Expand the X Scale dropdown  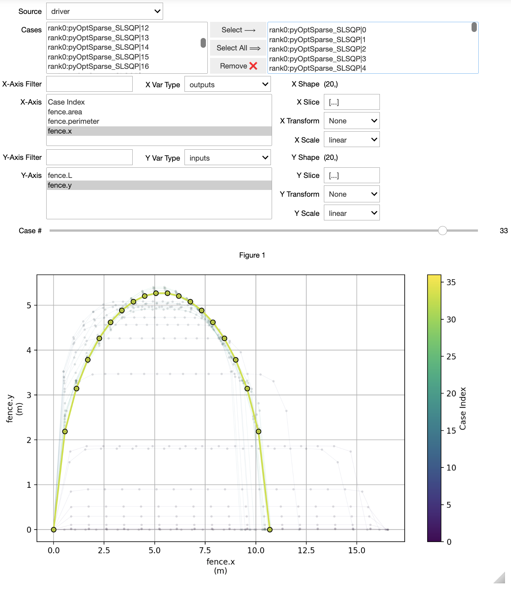pos(352,140)
